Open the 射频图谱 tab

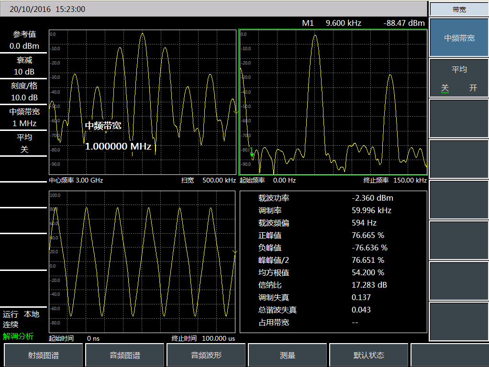click(44, 356)
